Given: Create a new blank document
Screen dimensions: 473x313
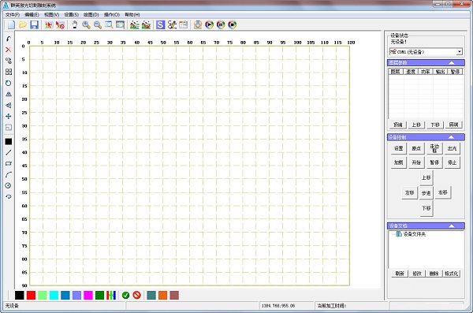Looking at the screenshot, I should pyautogui.click(x=11, y=24).
